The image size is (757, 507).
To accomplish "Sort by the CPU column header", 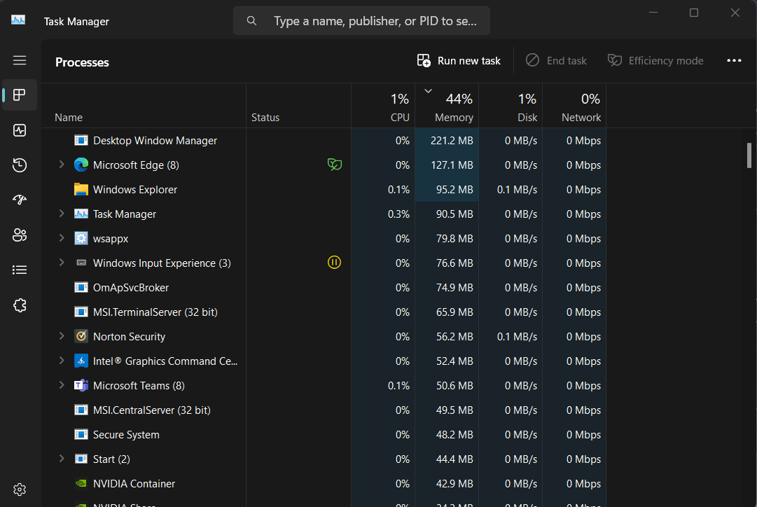I will tap(383, 106).
